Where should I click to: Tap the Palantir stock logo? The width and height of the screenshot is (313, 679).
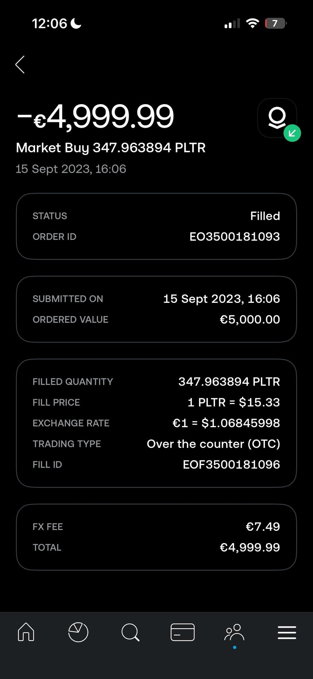tap(277, 118)
